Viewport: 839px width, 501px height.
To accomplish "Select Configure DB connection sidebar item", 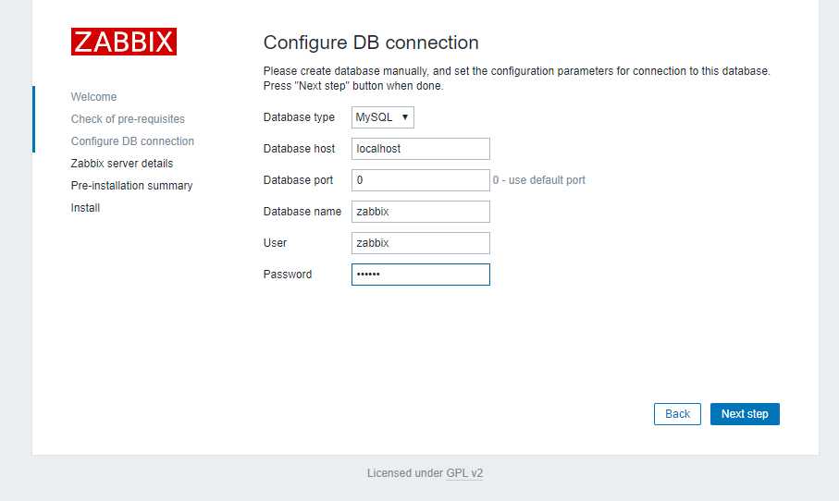I will tap(132, 141).
